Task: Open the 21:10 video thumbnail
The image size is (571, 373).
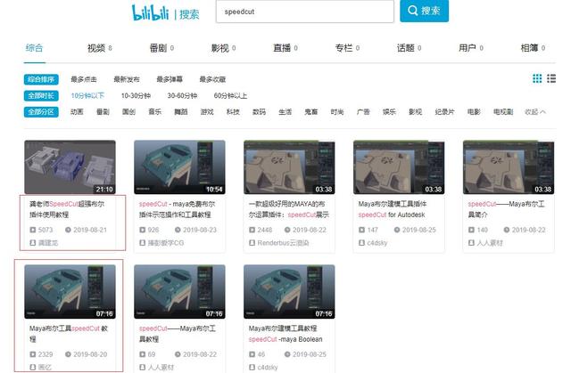Action: [70, 167]
